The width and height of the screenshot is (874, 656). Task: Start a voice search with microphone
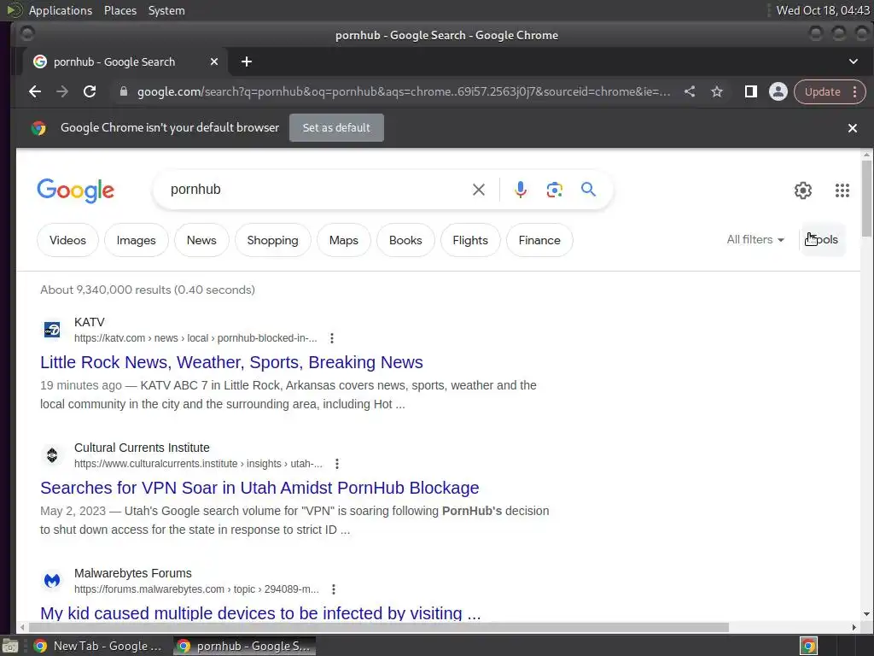[x=520, y=190]
